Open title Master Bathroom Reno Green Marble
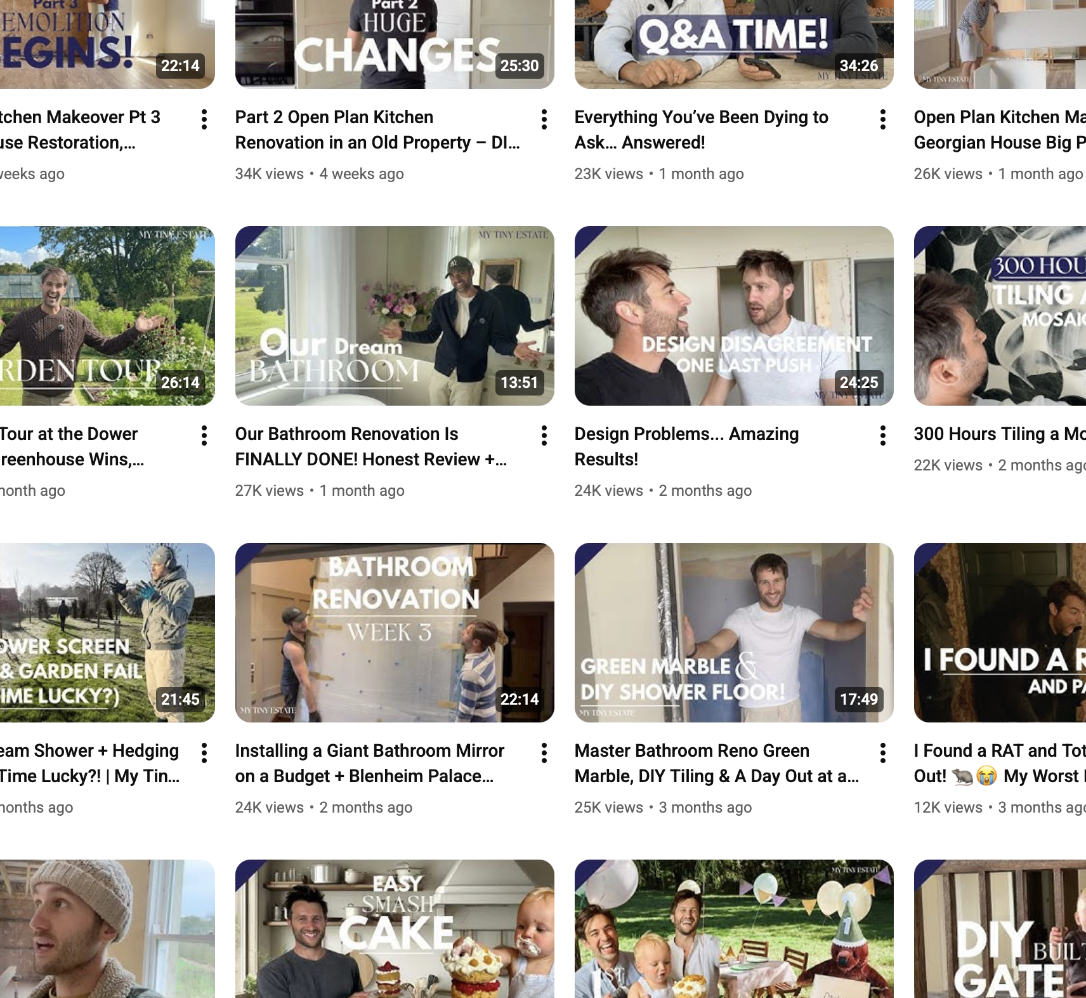 coord(717,763)
